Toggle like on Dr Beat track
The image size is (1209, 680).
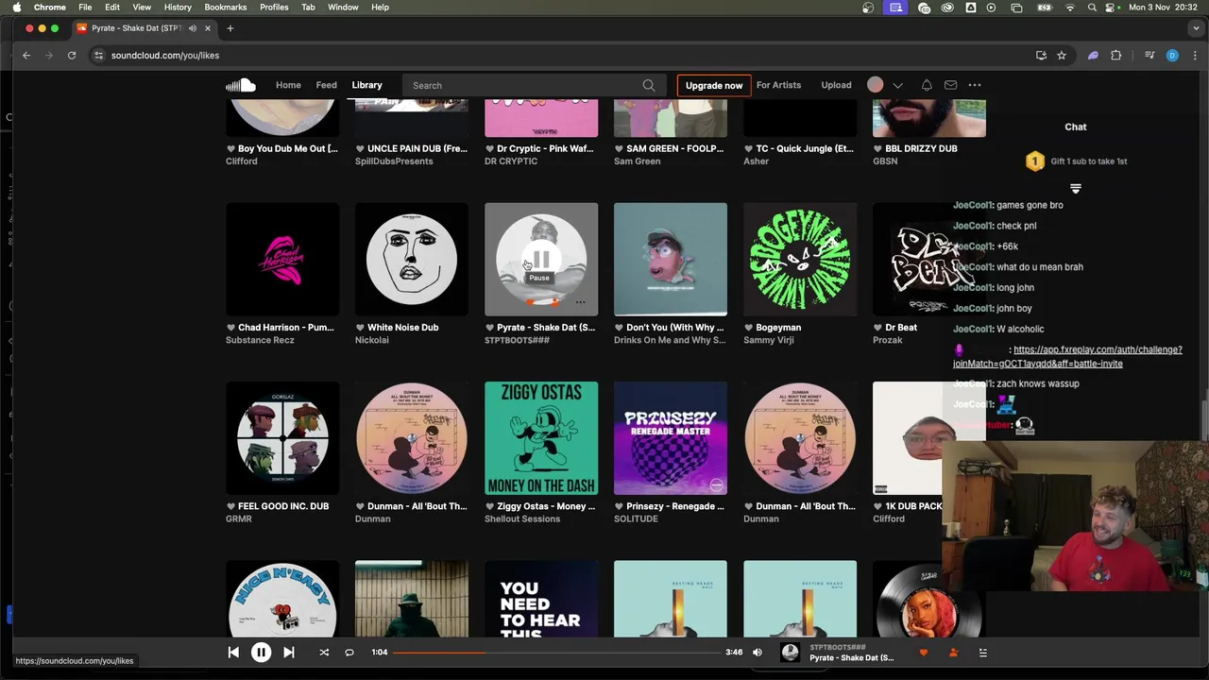click(877, 328)
